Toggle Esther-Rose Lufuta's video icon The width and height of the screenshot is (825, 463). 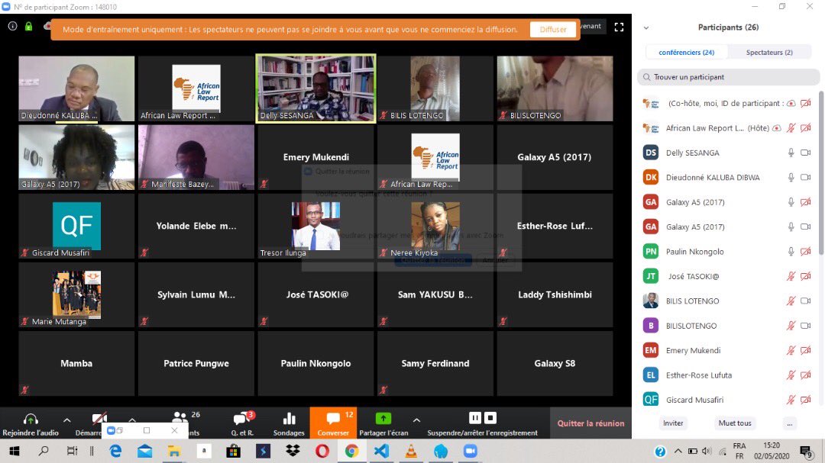[x=806, y=375]
